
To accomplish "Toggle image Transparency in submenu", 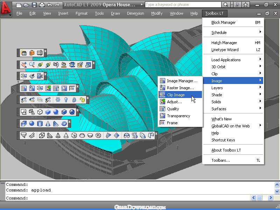I will click(x=178, y=116).
